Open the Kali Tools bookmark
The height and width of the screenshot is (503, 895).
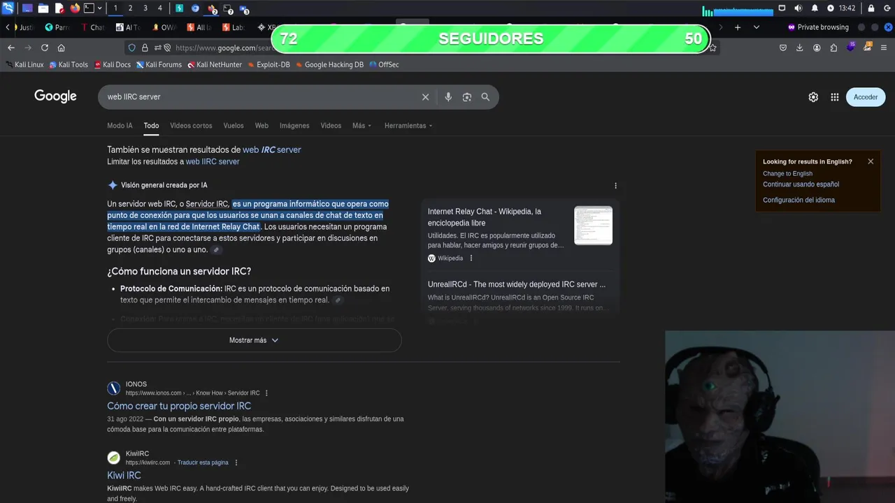pos(69,64)
